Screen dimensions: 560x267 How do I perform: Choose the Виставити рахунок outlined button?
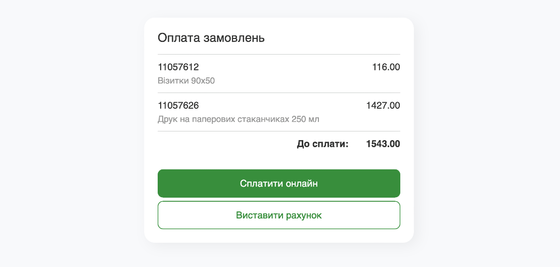(x=278, y=215)
